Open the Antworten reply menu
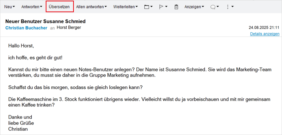This screenshot has height=135, width=282. point(31,7)
